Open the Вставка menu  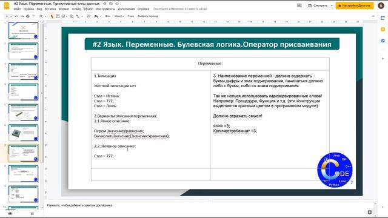(x=50, y=9)
